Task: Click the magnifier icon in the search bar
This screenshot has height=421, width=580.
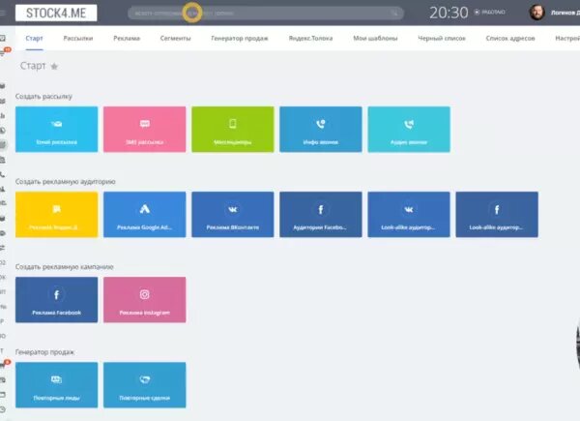Action: click(x=394, y=13)
